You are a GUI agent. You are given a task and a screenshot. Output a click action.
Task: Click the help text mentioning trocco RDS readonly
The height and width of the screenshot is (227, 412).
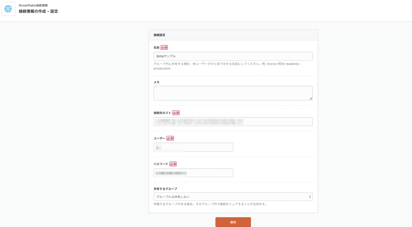coord(228,66)
